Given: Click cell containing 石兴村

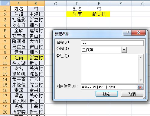Looking at the screenshot, I should (36, 79).
